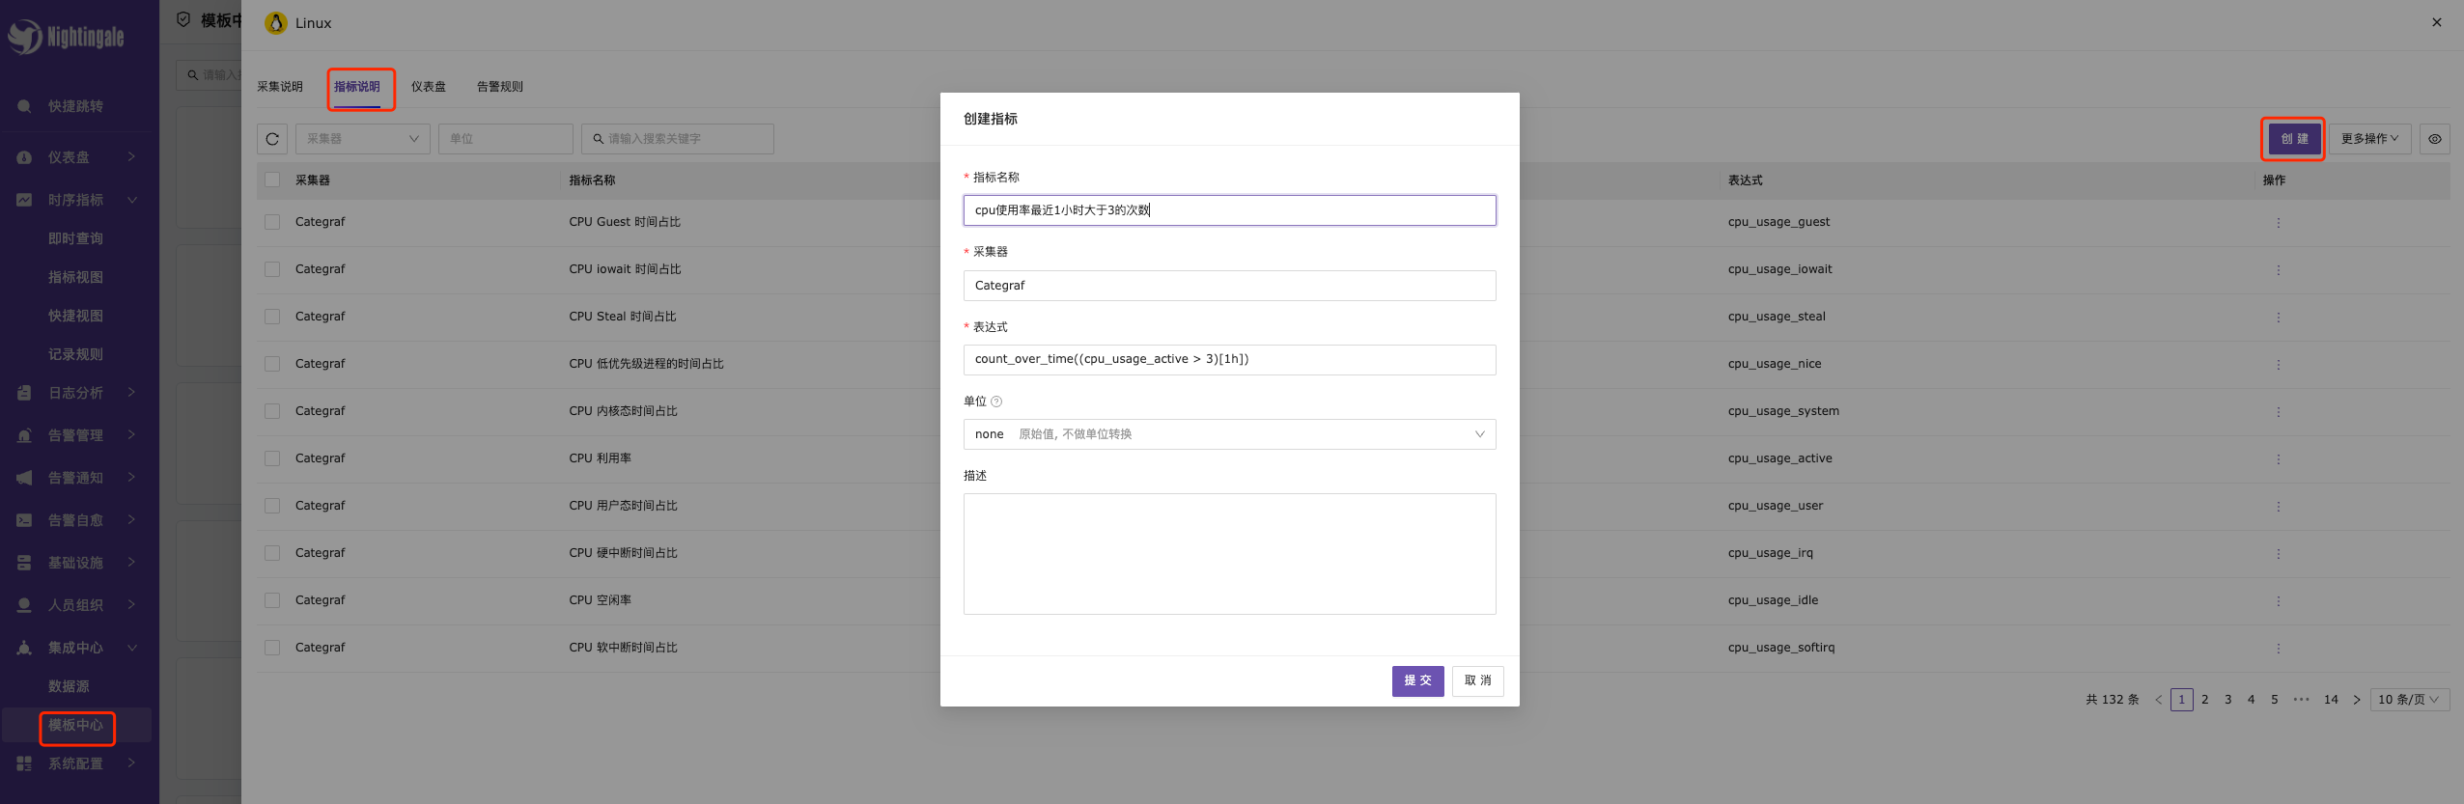Image resolution: width=2464 pixels, height=804 pixels.
Task: Click the 时序指标 chart icon in sidebar
Action: pyautogui.click(x=24, y=200)
